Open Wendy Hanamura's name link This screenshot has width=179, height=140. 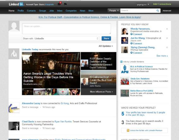[x=140, y=29]
